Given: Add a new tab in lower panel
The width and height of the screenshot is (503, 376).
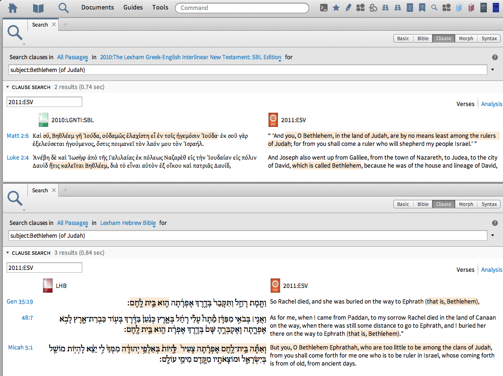Looking at the screenshot, I should tap(65, 190).
